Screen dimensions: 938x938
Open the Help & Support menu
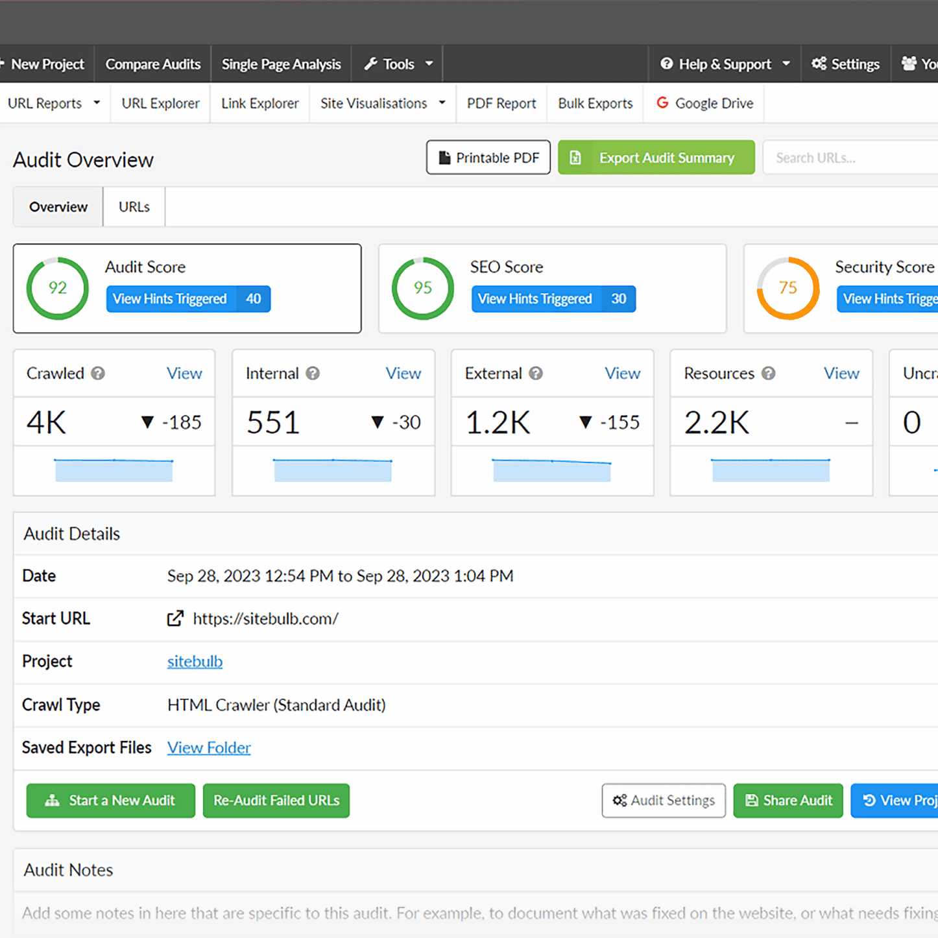(725, 64)
